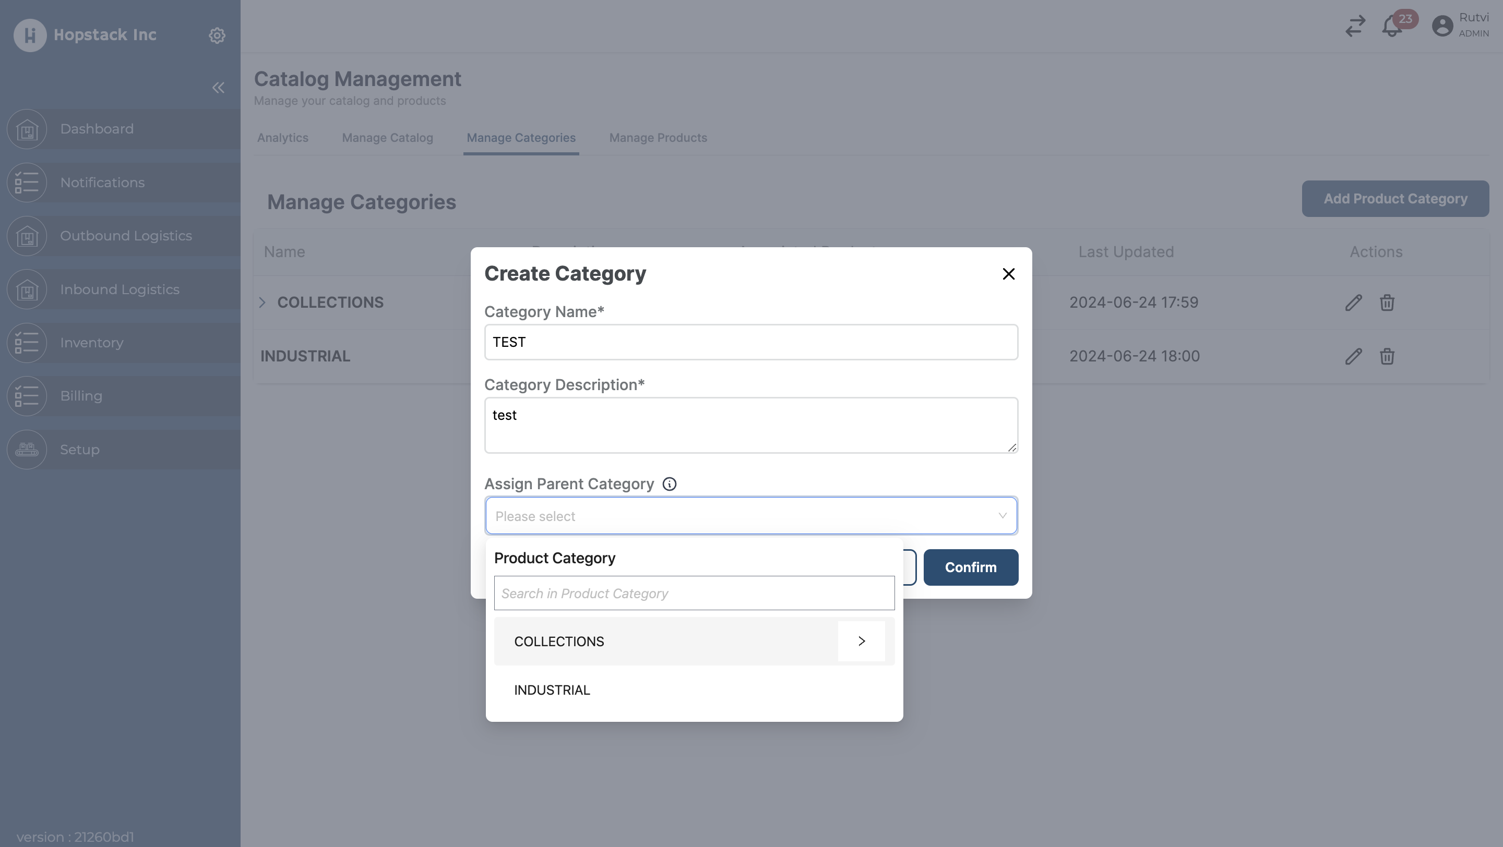Click Add Product Category button
Image resolution: width=1503 pixels, height=847 pixels.
point(1395,198)
